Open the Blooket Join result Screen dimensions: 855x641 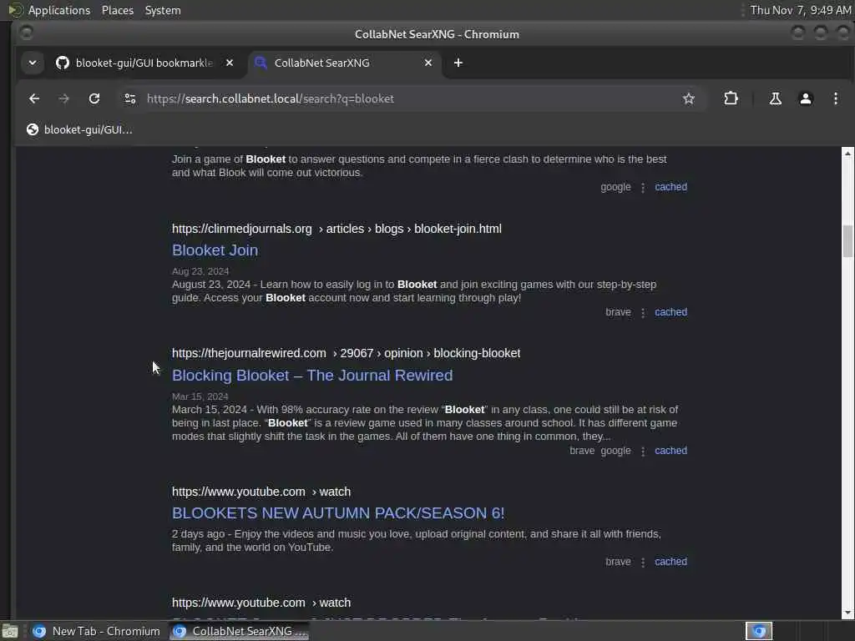[x=215, y=250]
